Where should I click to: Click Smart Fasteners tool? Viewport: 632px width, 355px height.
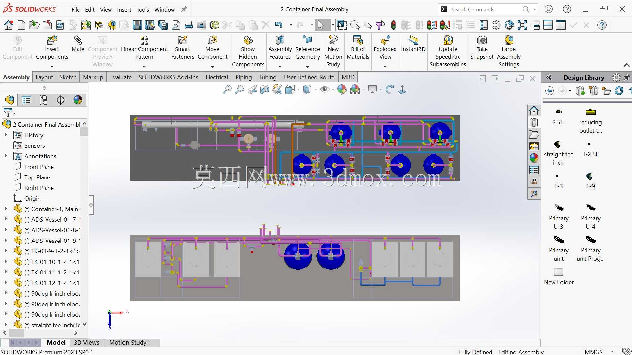182,48
